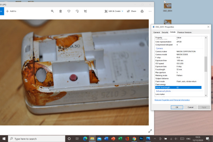Rotate the image using the rotate icon
The image size is (213, 142).
point(77,11)
